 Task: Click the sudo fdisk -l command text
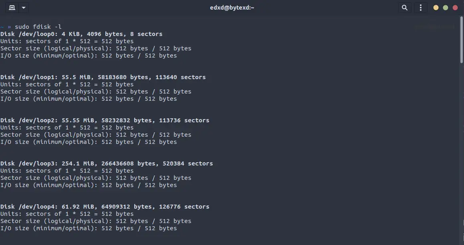click(x=38, y=27)
